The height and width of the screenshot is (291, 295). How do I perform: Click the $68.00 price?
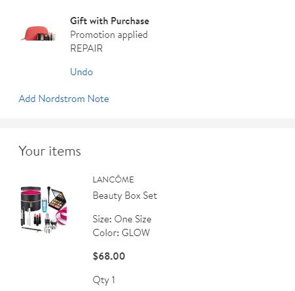[109, 256]
